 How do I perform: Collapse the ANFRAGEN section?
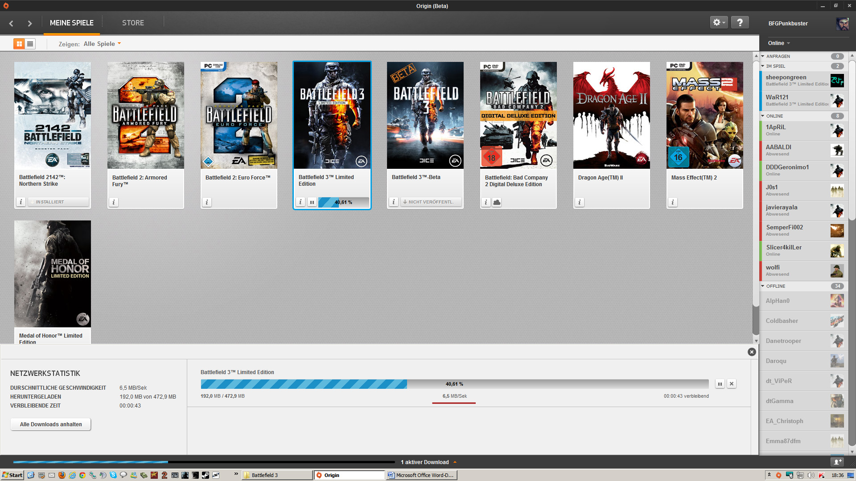[763, 56]
